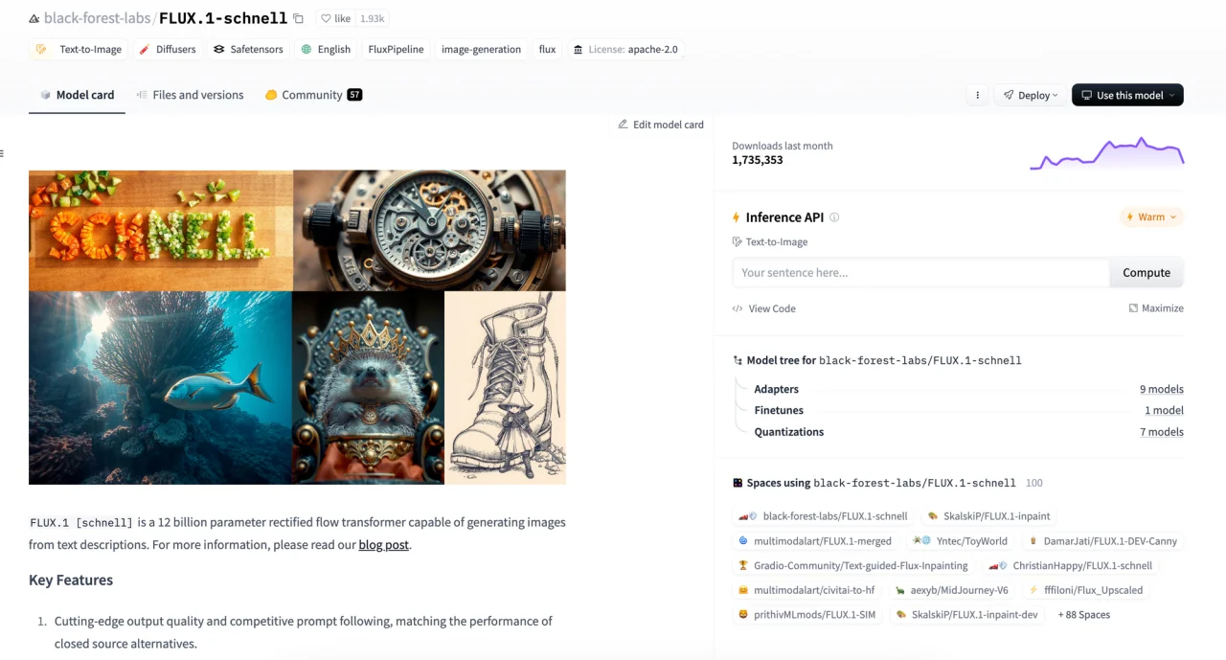1226x660 pixels.
Task: Show the + 88 Spaces list
Action: tap(1083, 615)
